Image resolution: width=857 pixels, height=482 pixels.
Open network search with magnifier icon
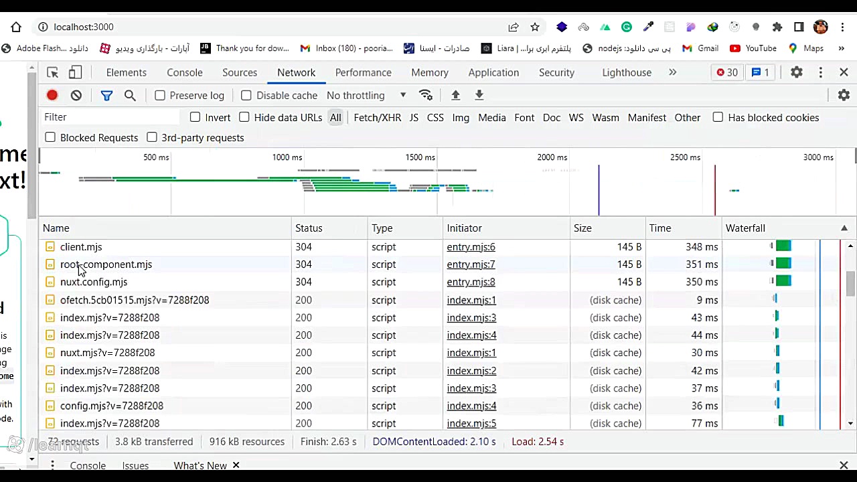coord(130,95)
